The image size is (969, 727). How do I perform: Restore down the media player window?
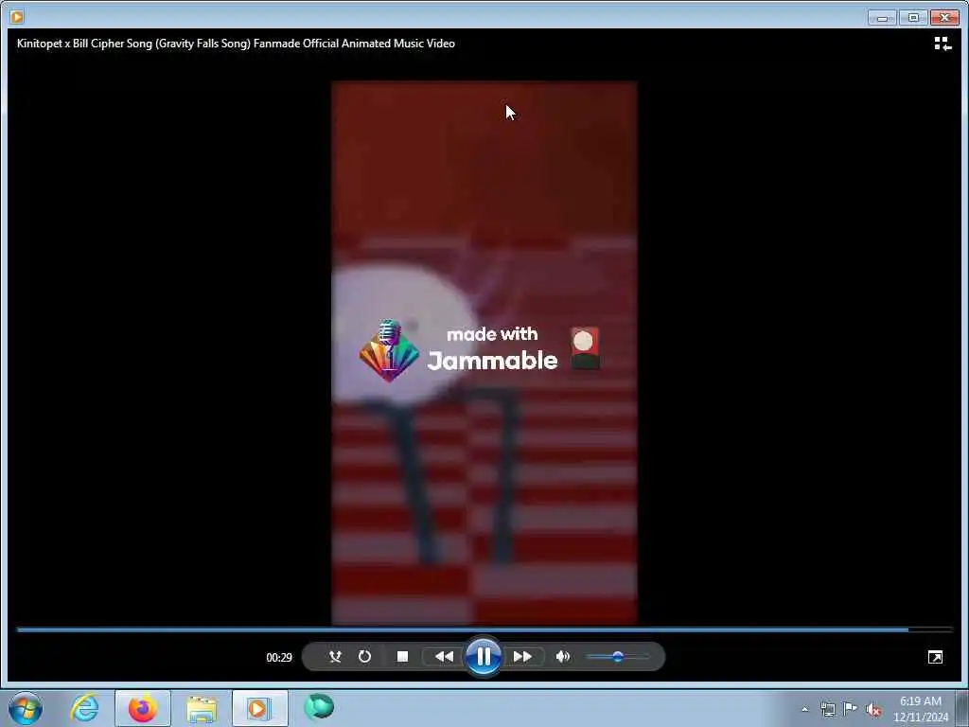pos(913,17)
